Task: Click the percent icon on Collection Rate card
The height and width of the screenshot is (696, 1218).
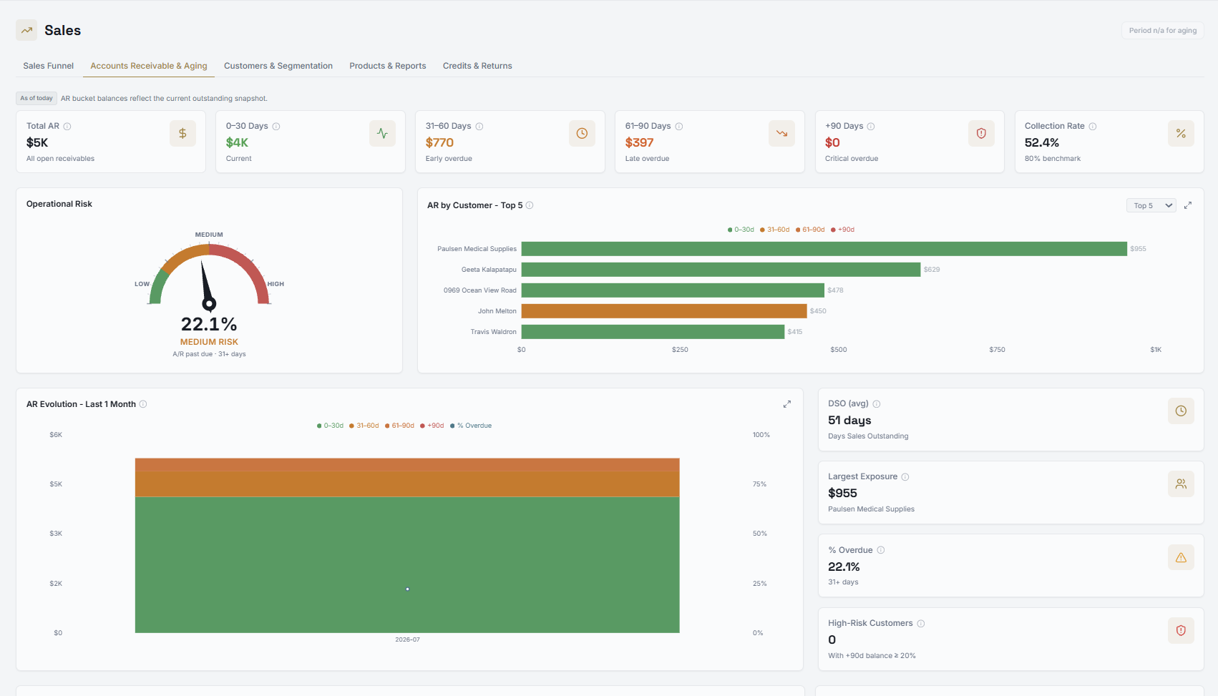Action: pos(1181,133)
